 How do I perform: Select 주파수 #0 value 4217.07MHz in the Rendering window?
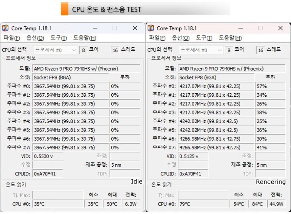coord(216,86)
